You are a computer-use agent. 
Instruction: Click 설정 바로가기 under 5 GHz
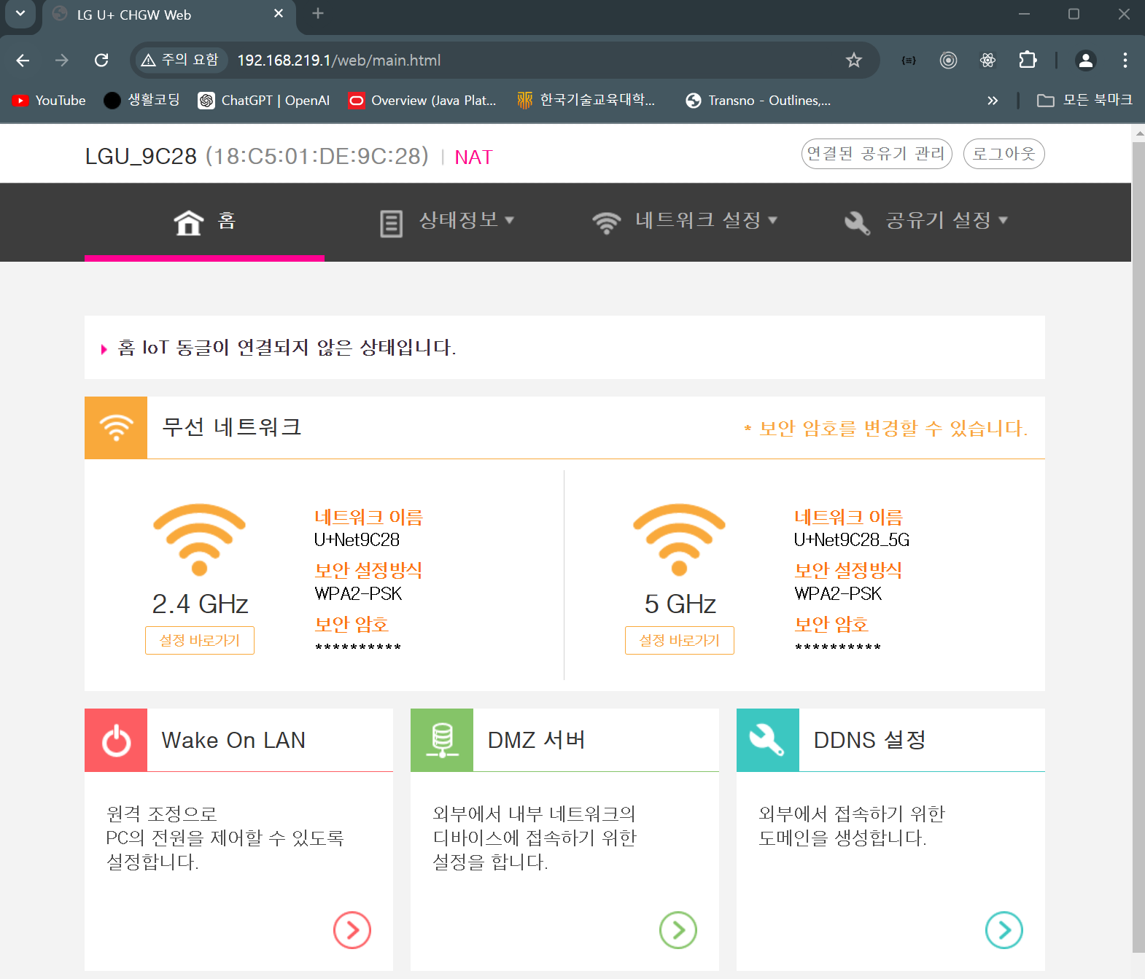tap(680, 641)
